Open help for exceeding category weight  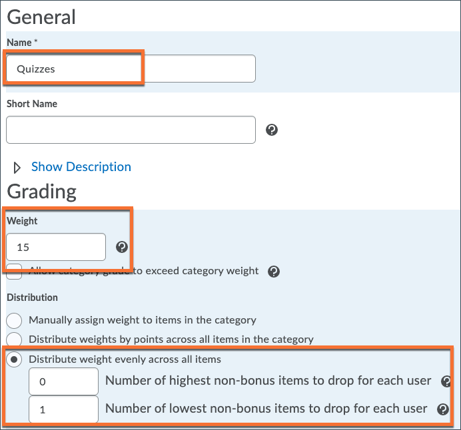pos(273,272)
